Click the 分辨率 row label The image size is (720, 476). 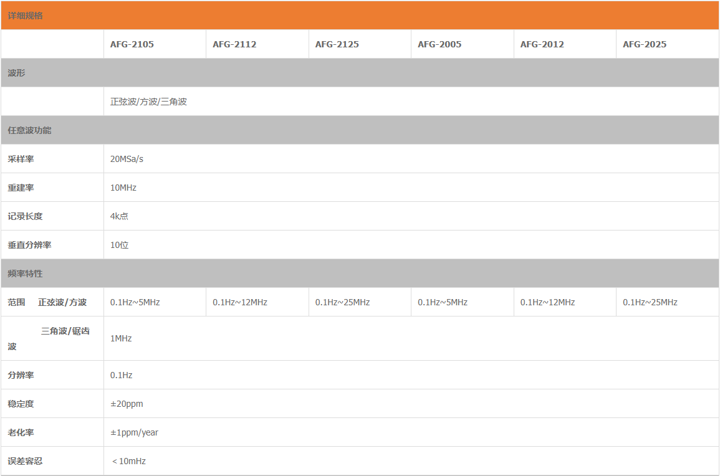[21, 376]
